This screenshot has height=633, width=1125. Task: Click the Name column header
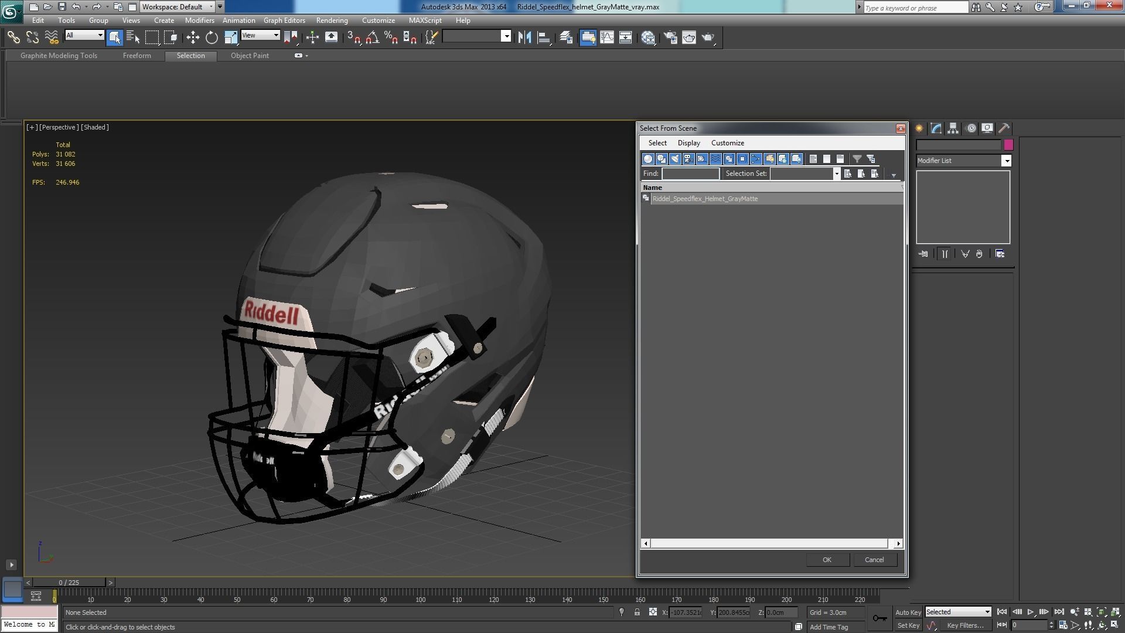(x=771, y=188)
